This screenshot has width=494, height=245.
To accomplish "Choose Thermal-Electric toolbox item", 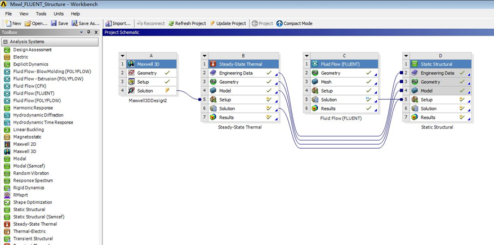I will 29,231.
